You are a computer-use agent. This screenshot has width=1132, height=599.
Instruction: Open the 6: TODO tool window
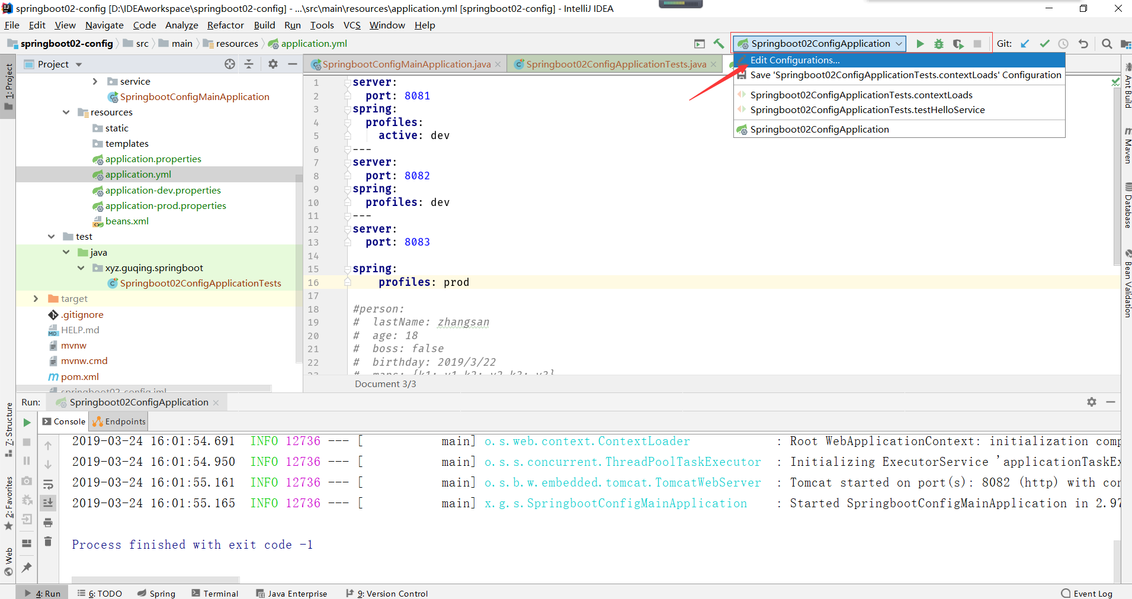pyautogui.click(x=100, y=593)
